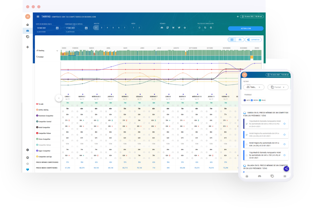This screenshot has width=313, height=208.
Task: Toggle the room view button beside Exportar
Action: tap(240, 40)
